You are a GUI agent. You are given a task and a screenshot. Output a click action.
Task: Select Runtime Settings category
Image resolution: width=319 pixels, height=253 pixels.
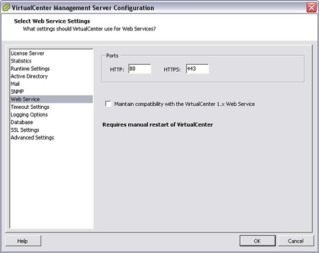pyautogui.click(x=30, y=69)
